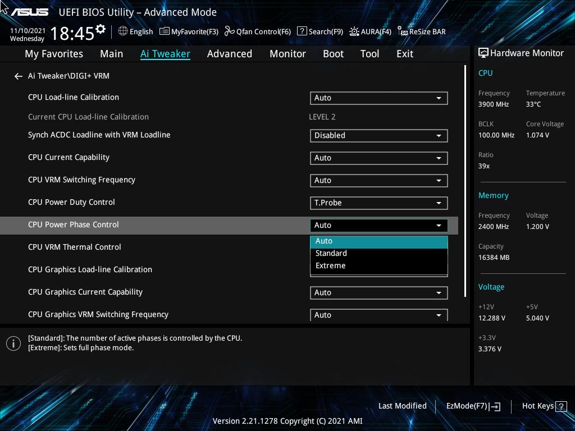The width and height of the screenshot is (575, 431).
Task: Click the Hardware Monitor screen icon
Action: coord(483,53)
